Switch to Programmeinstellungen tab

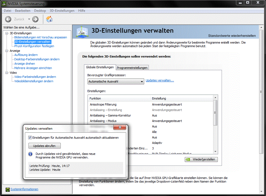pyautogui.click(x=132, y=68)
